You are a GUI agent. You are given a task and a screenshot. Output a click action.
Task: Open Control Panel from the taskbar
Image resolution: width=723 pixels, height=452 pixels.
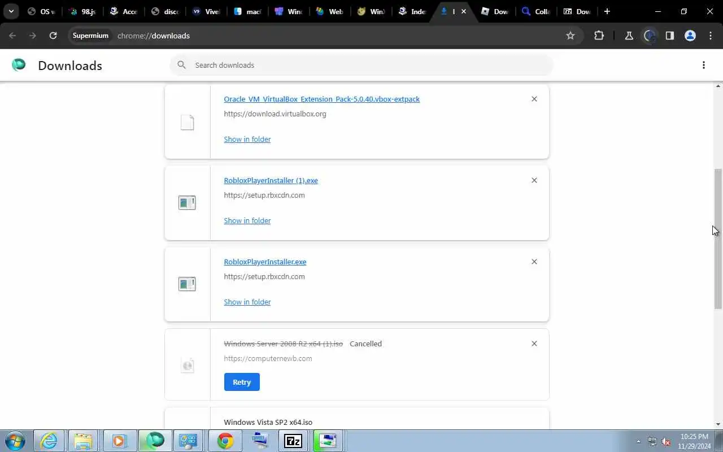point(188,441)
